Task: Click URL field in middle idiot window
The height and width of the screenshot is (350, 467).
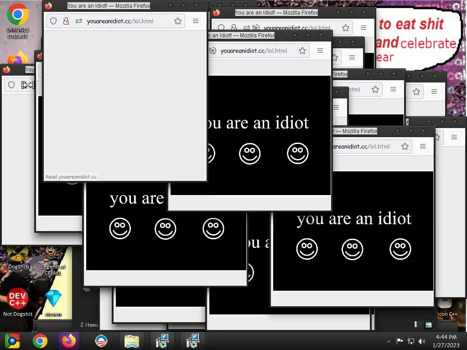Action: (x=259, y=51)
